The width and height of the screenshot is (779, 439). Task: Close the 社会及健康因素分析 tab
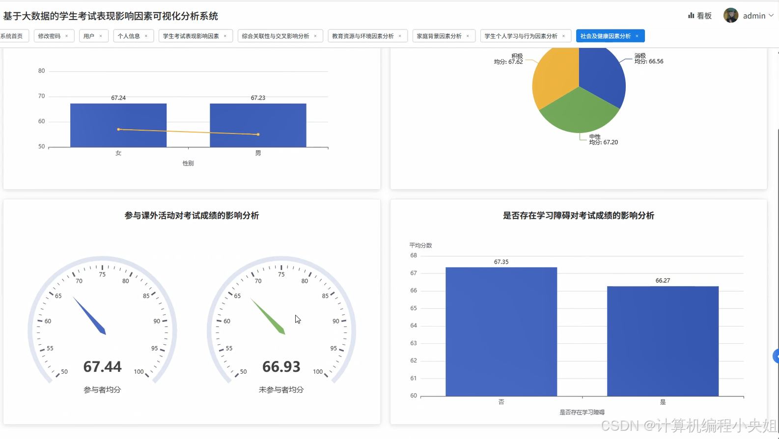637,36
